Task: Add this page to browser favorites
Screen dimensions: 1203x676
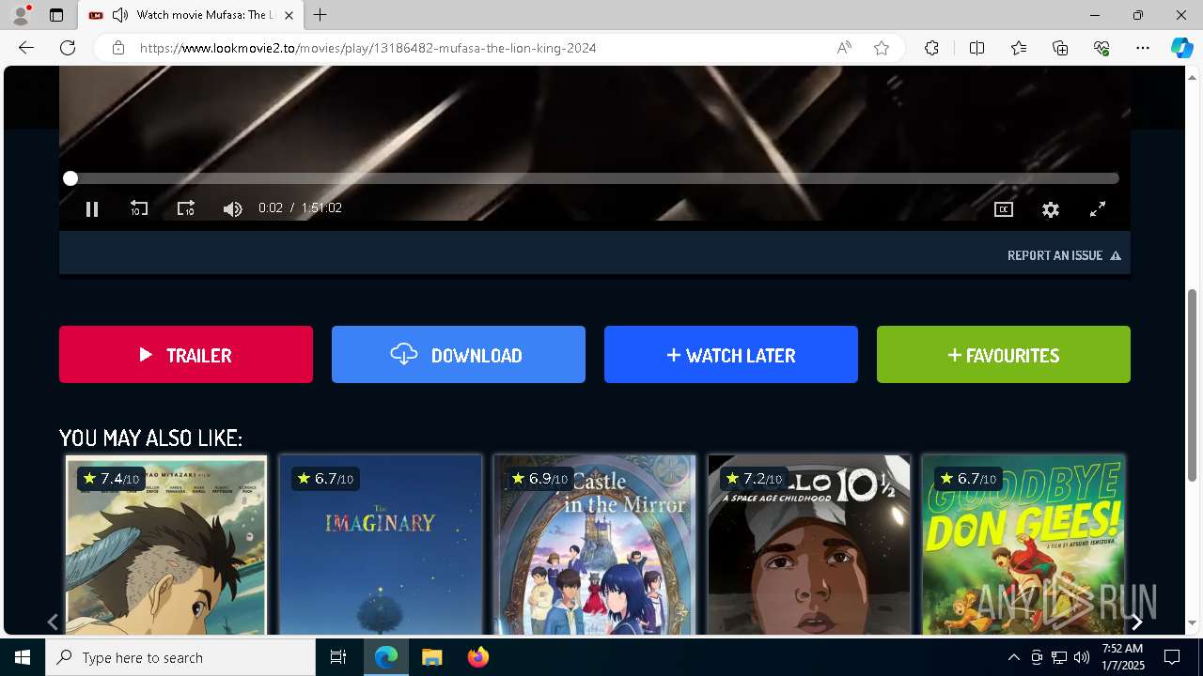Action: pos(882,48)
